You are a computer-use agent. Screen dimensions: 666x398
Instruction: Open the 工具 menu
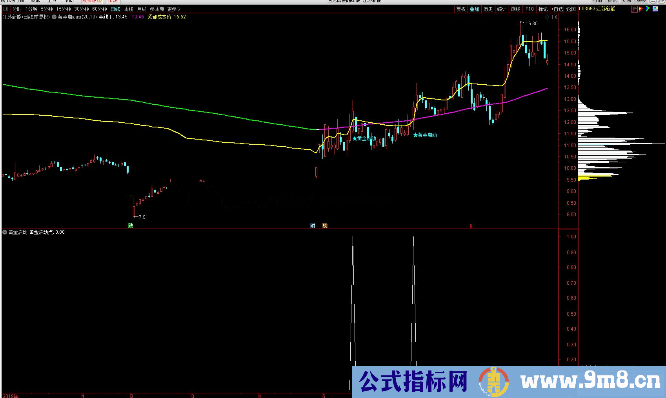(51, 1)
